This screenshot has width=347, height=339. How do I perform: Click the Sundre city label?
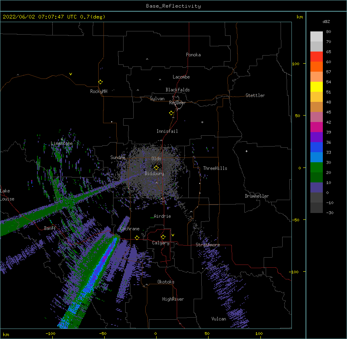(118, 157)
